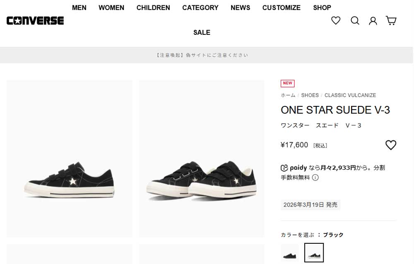Viewport: 414px width, 264px height.
Task: Click the Converse logo
Action: [35, 21]
